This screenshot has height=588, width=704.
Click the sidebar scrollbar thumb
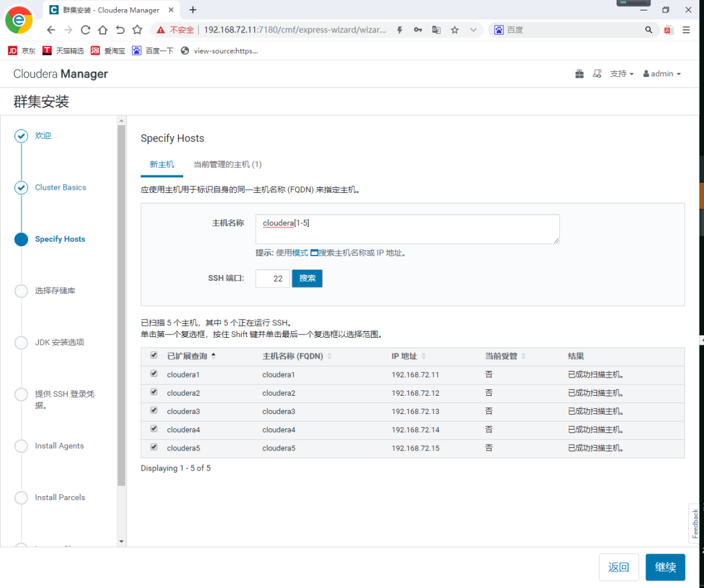tap(121, 305)
